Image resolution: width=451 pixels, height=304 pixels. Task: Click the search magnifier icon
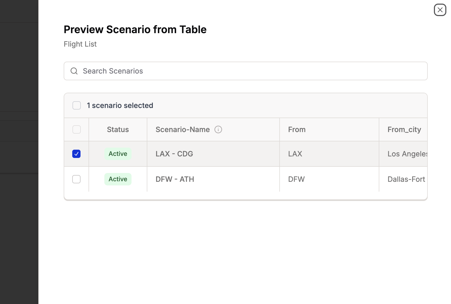(74, 71)
